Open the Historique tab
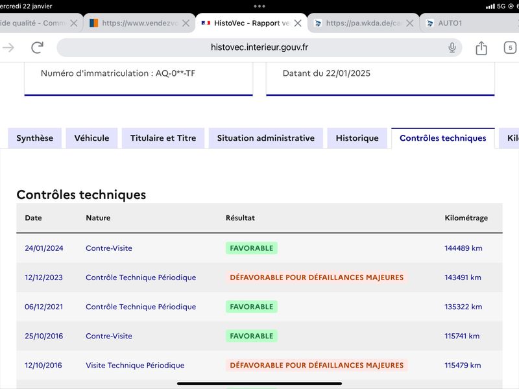 pyautogui.click(x=357, y=138)
